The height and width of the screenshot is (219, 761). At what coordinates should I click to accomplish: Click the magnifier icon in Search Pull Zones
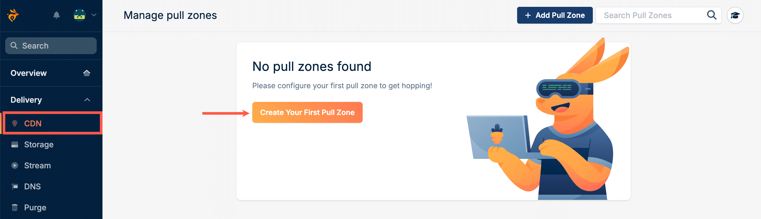click(x=712, y=15)
